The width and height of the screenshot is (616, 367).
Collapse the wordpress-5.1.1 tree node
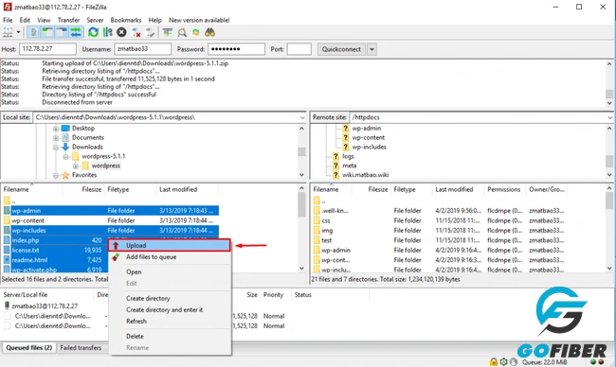tap(65, 156)
